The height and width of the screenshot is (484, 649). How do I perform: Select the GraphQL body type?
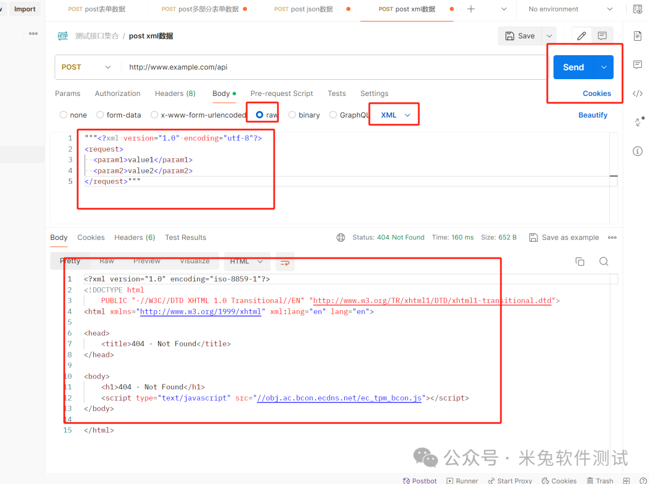coord(333,115)
